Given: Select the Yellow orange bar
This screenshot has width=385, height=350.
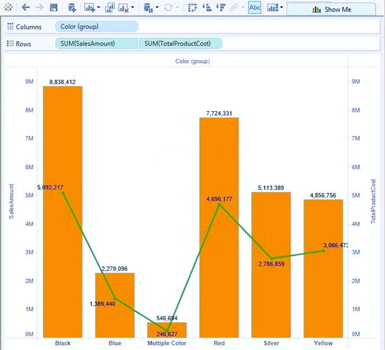Looking at the screenshot, I should 323,269.
